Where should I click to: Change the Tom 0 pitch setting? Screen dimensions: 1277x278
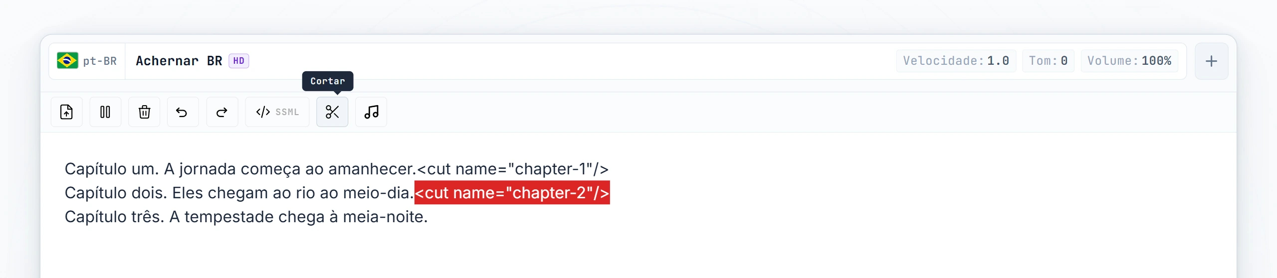point(1048,61)
